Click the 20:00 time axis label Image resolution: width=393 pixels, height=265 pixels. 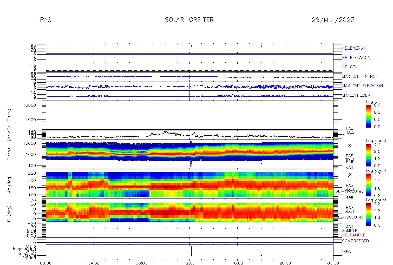click(x=285, y=263)
